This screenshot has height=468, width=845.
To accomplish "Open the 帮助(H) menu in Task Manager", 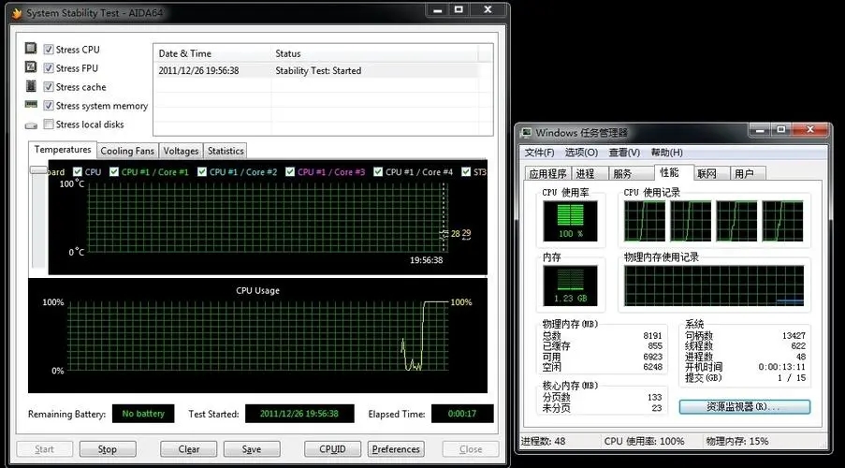I will pos(666,153).
